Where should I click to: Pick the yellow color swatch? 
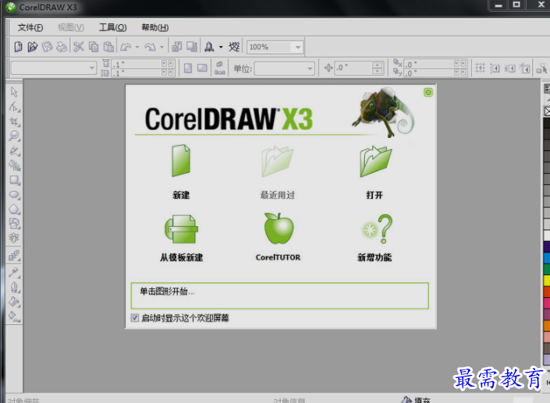(x=547, y=281)
